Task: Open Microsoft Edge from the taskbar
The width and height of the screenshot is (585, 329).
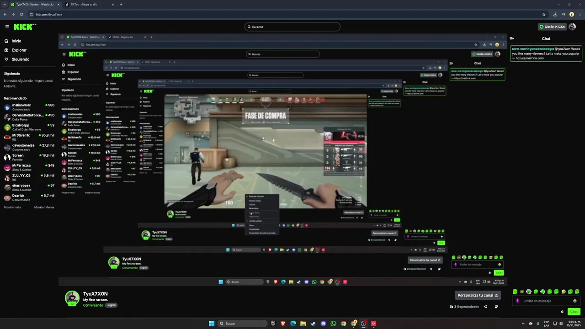Action: 293,324
